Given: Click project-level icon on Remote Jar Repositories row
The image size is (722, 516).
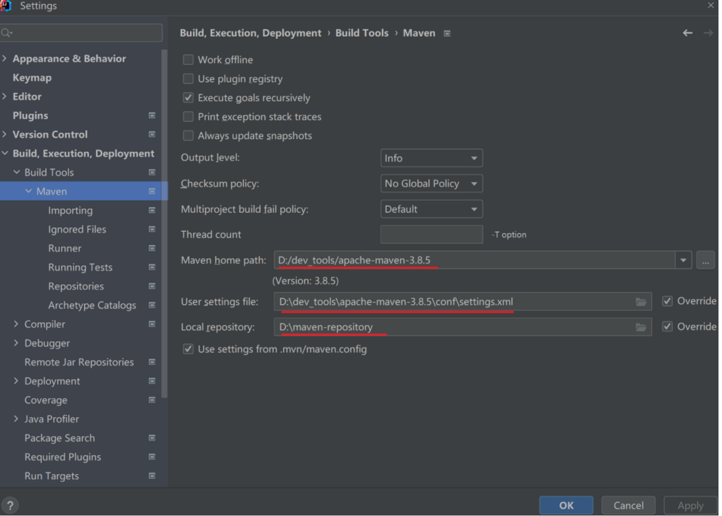Looking at the screenshot, I should coord(152,362).
